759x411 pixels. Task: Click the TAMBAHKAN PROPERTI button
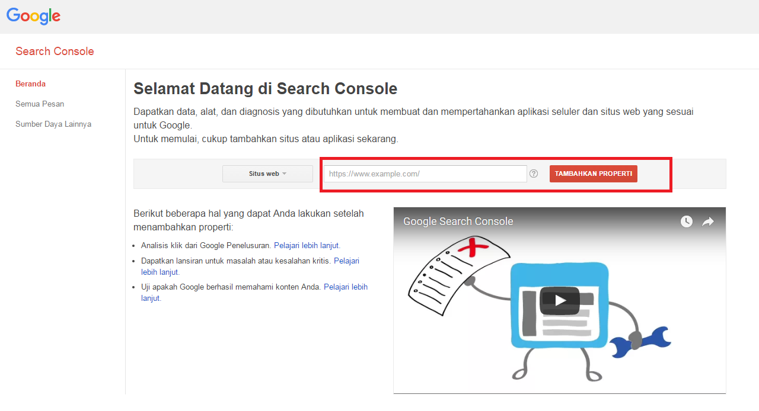click(593, 174)
